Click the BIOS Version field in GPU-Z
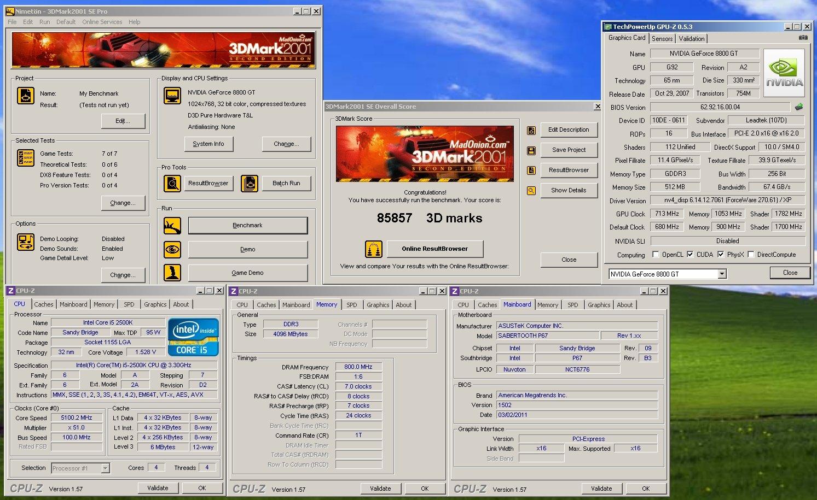Screen dimensions: 817x500 tap(720, 107)
